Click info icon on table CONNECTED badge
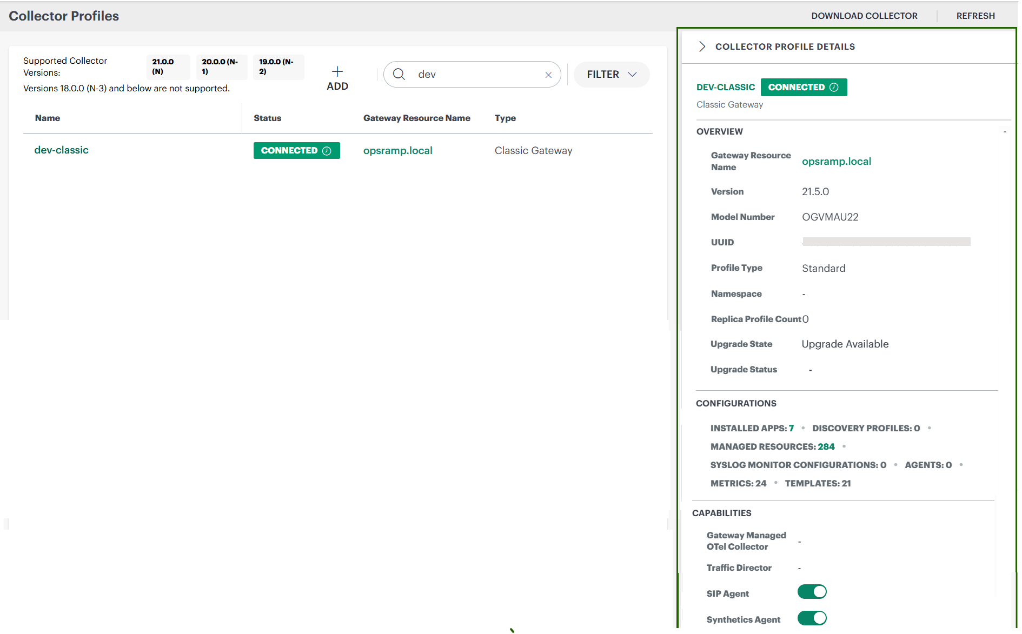This screenshot has width=1022, height=634. (x=327, y=151)
